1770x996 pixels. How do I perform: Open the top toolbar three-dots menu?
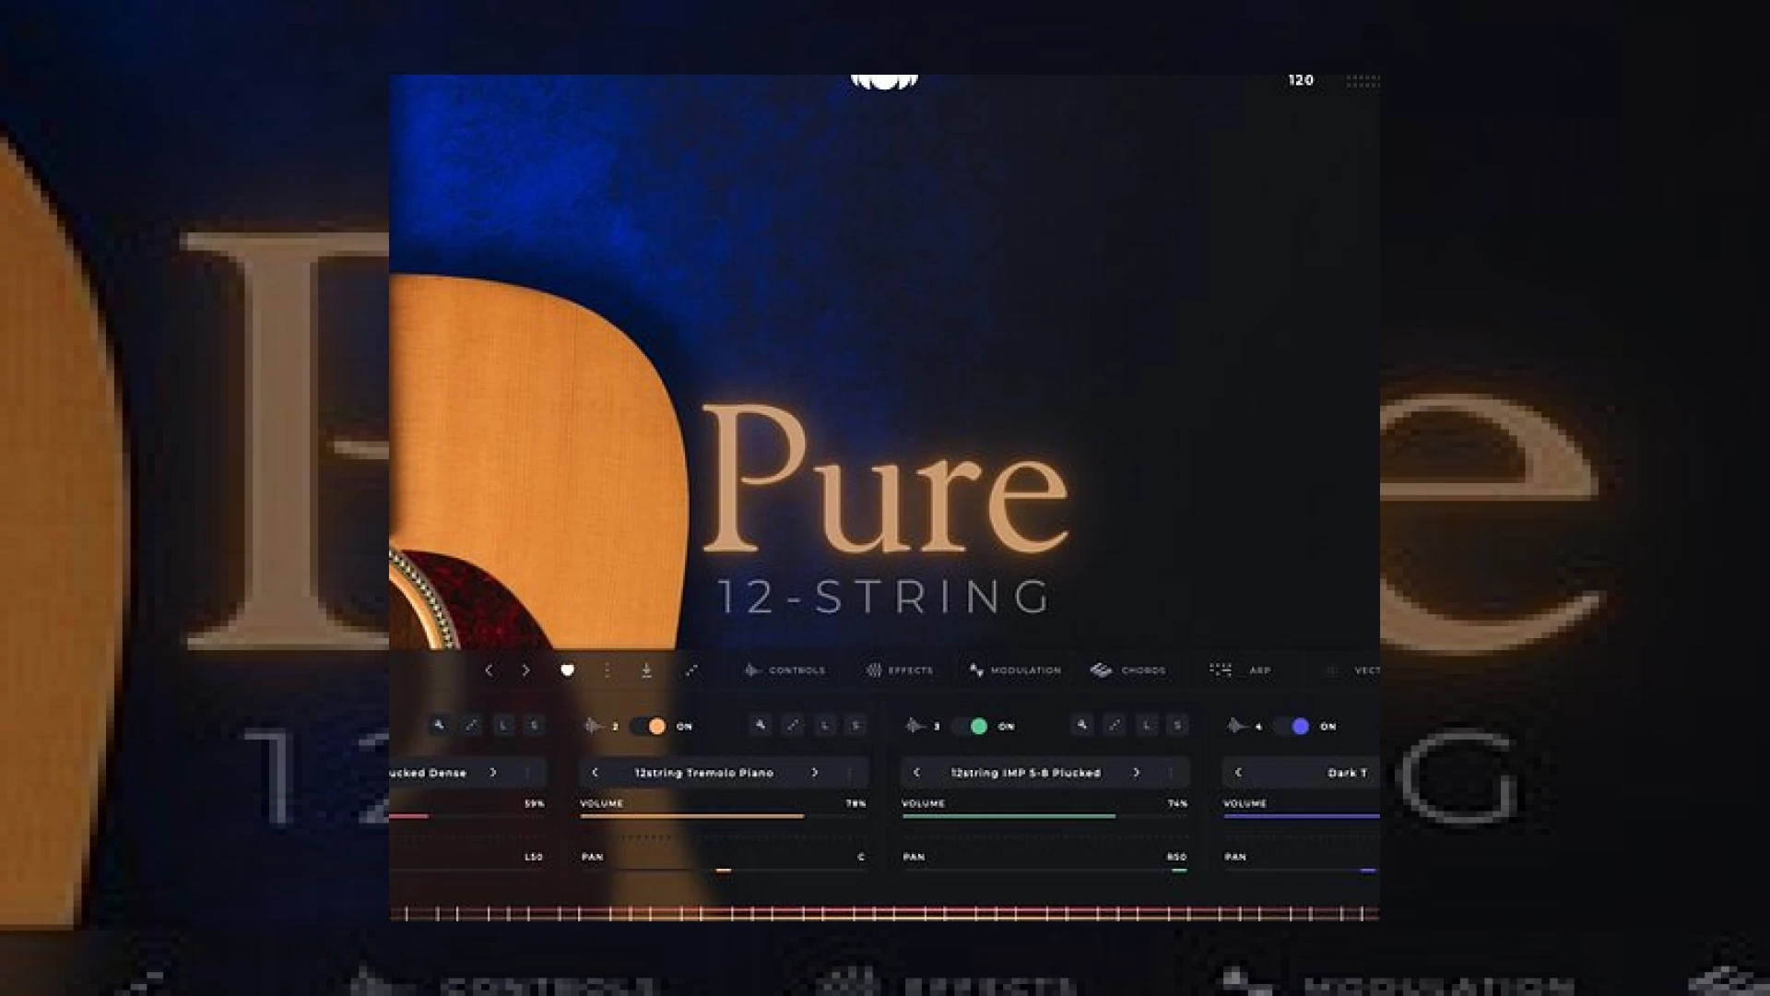click(x=607, y=670)
